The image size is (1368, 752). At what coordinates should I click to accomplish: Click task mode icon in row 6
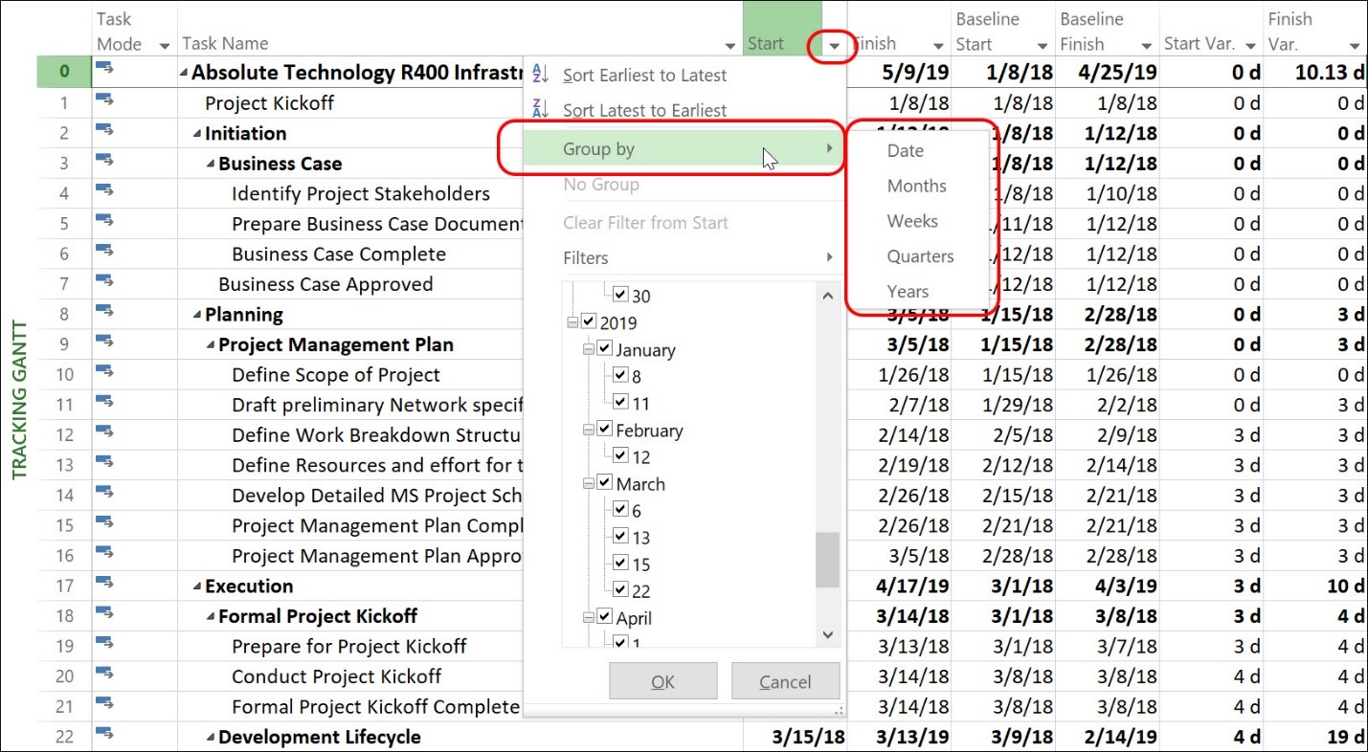[104, 252]
